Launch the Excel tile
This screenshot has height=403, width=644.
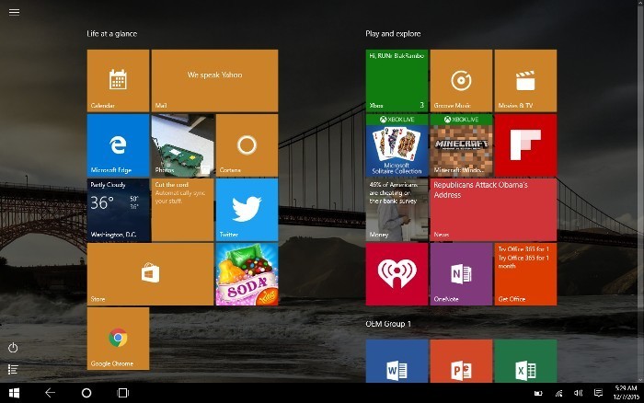pyautogui.click(x=525, y=361)
